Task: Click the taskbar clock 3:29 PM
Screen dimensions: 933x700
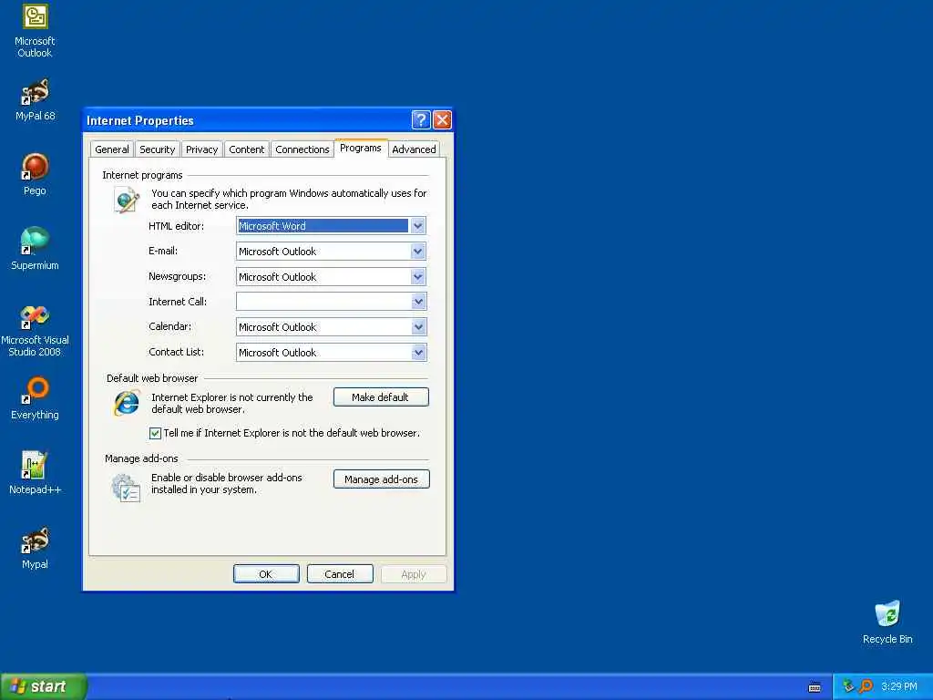Action: pyautogui.click(x=898, y=687)
